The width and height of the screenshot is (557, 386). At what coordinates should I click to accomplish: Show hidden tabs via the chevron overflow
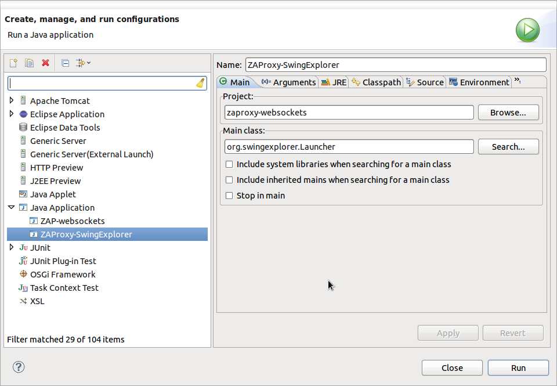point(518,81)
